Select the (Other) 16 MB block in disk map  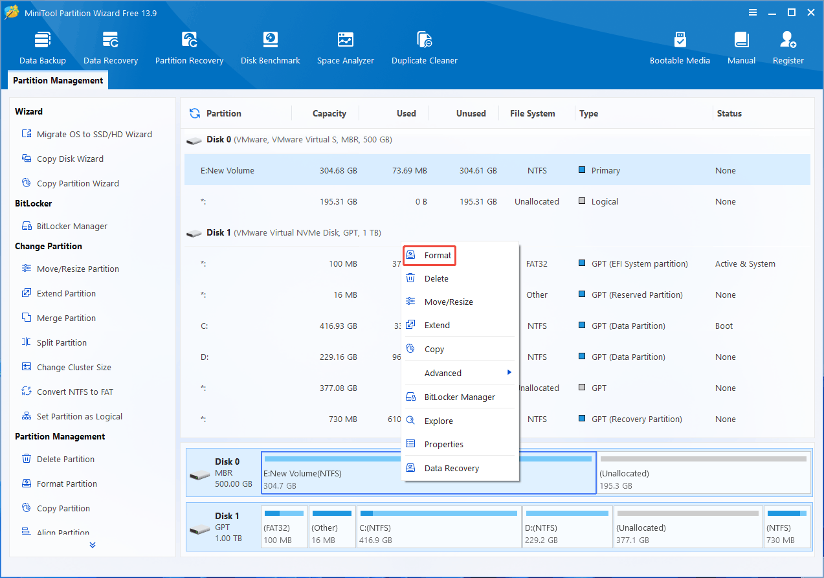point(332,528)
